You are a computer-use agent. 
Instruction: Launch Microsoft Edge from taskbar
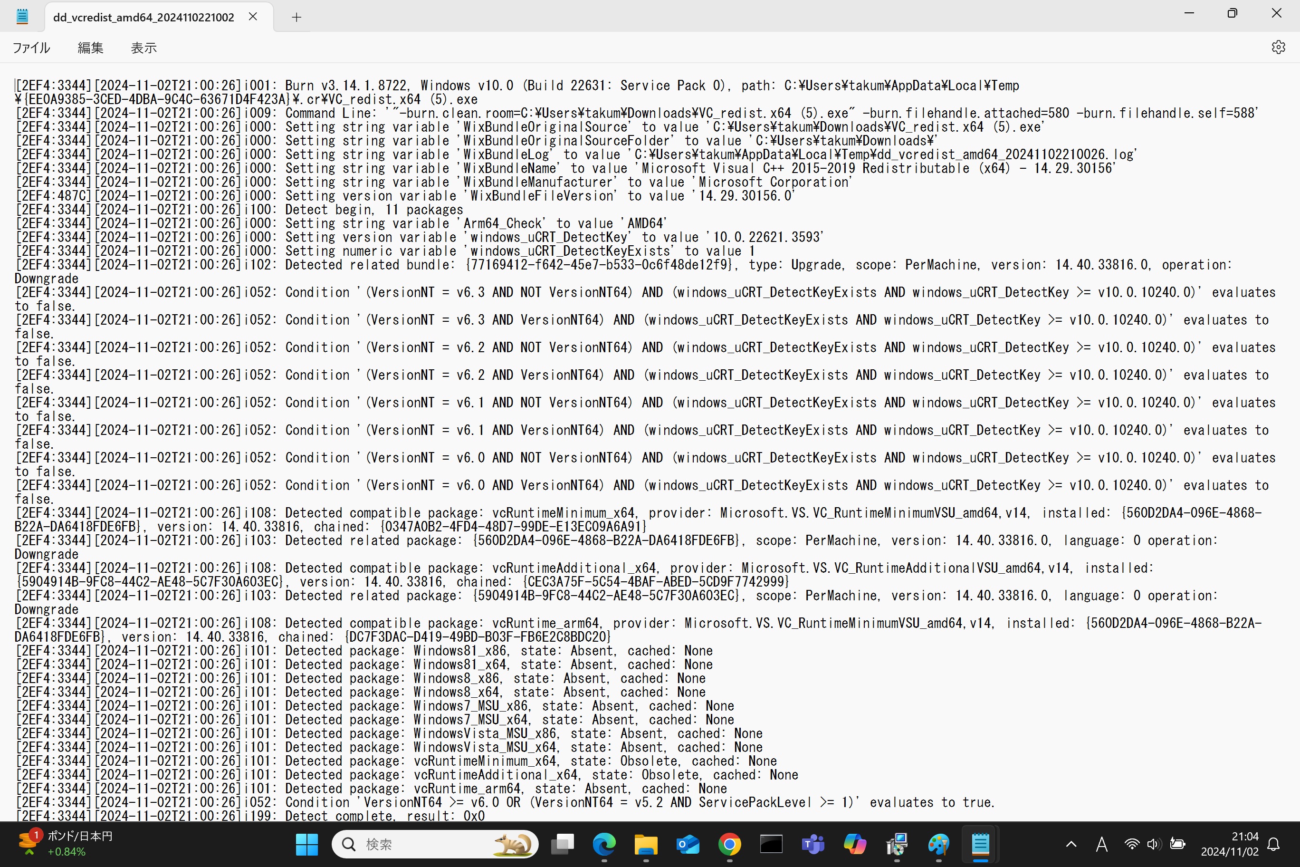(x=604, y=844)
